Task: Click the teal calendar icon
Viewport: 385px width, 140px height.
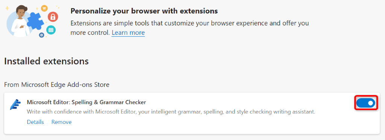Action: 51,30
